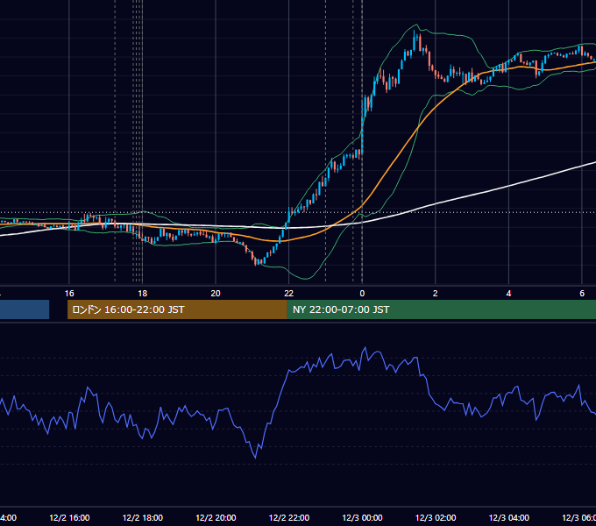Click the candlestick price low before 22:00

point(256,261)
